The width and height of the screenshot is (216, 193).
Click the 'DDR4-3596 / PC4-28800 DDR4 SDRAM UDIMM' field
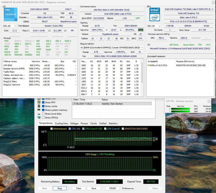tap(115, 56)
